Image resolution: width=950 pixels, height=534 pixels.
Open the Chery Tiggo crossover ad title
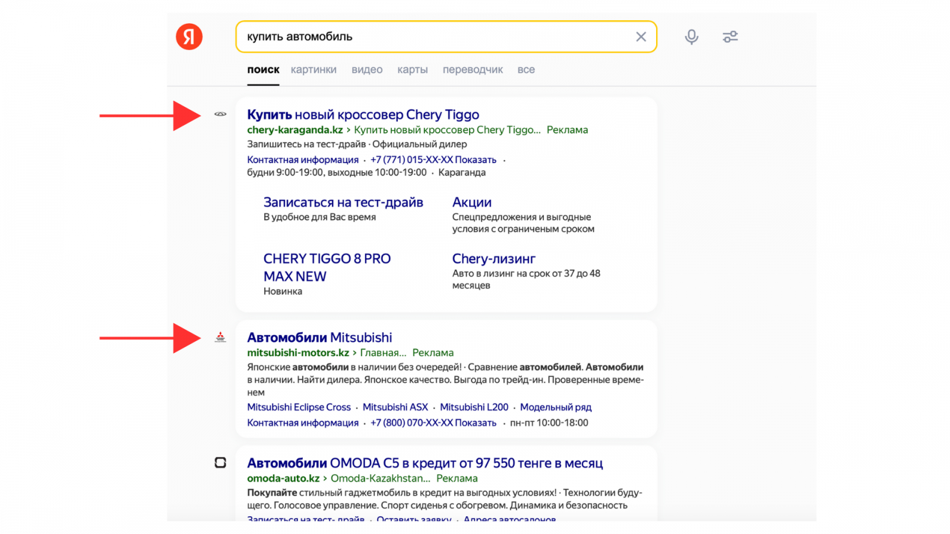click(363, 115)
